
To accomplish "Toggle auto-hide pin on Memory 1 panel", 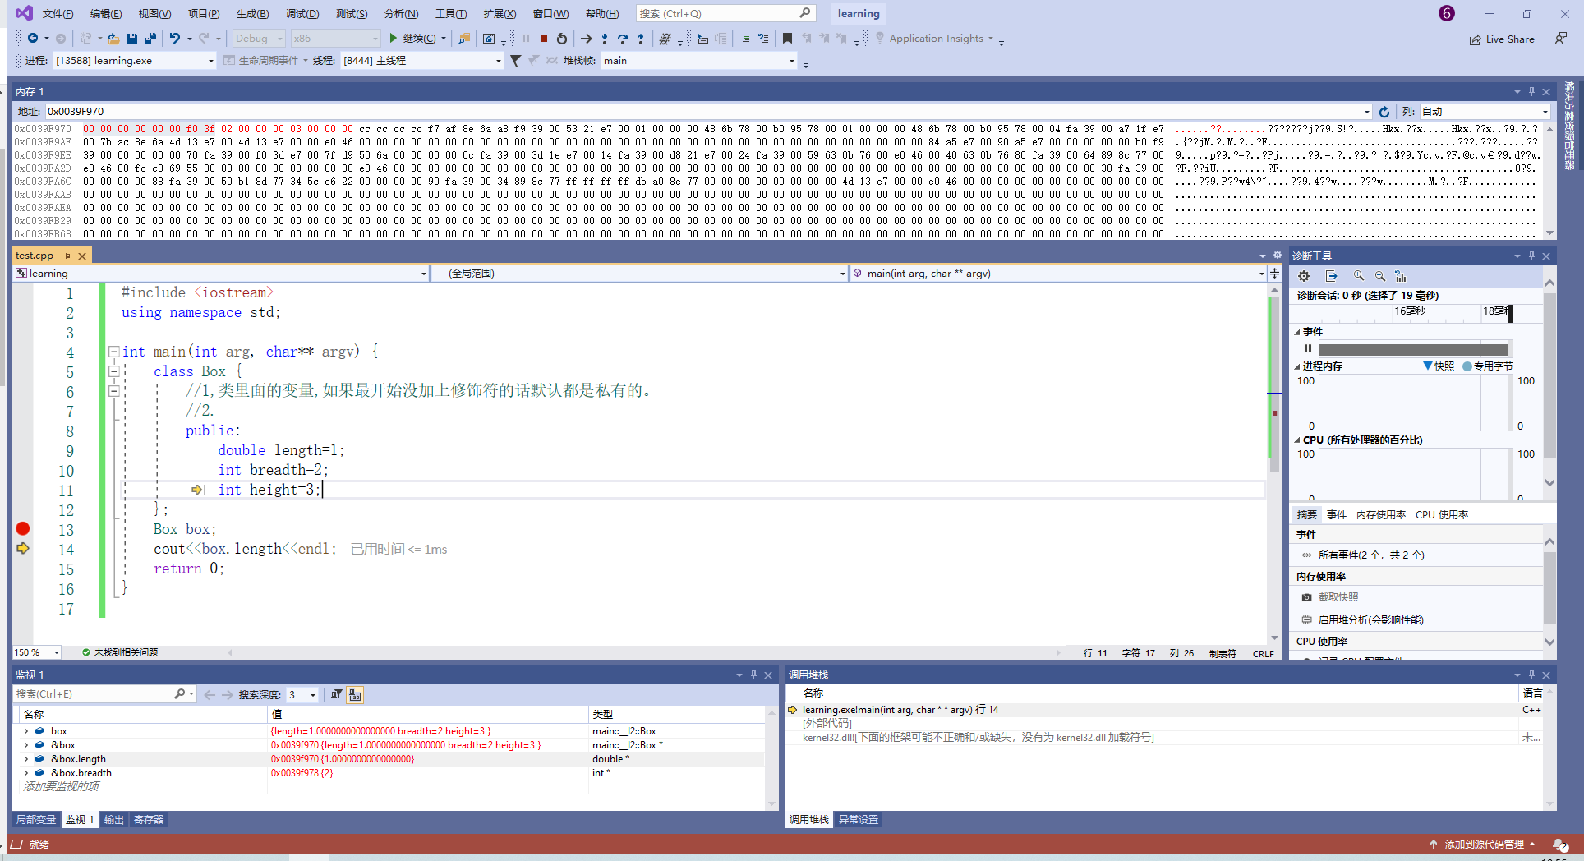I will tap(1531, 91).
